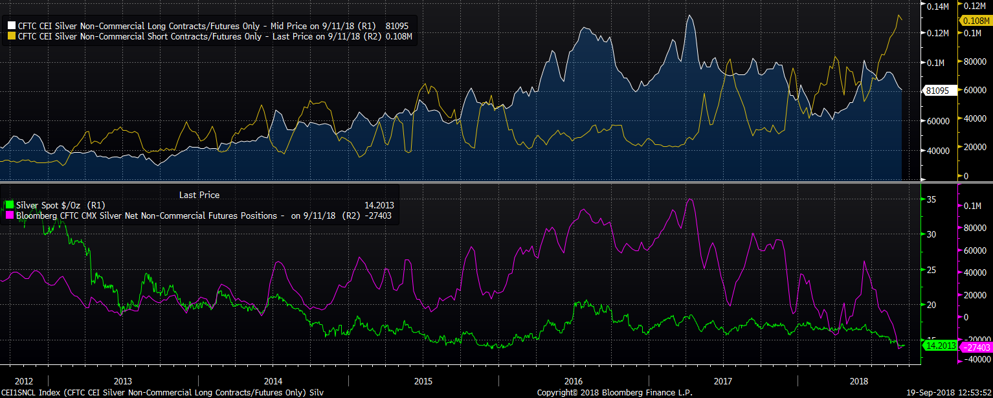Click the white 81095 last-value tag
The image size is (993, 398).
click(937, 91)
